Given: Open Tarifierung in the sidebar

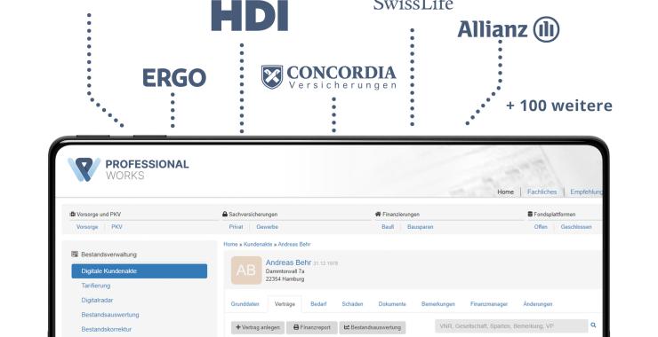Looking at the screenshot, I should [96, 286].
